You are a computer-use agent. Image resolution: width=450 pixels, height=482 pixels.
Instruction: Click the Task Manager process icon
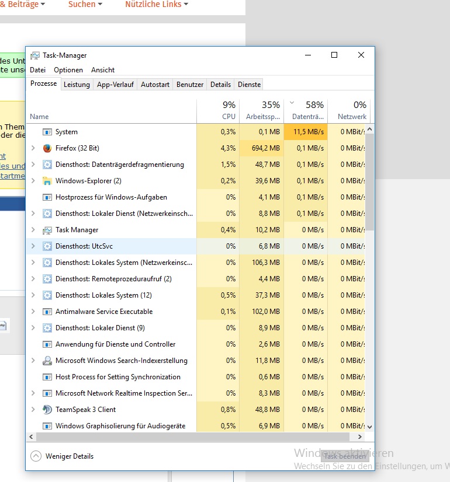(x=47, y=230)
